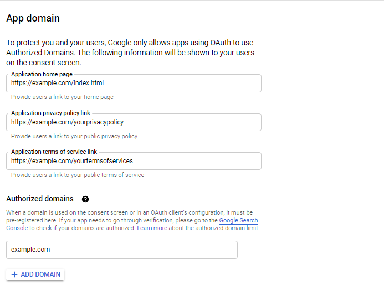
Task: Click the home page helper text hint
Action: click(x=62, y=97)
